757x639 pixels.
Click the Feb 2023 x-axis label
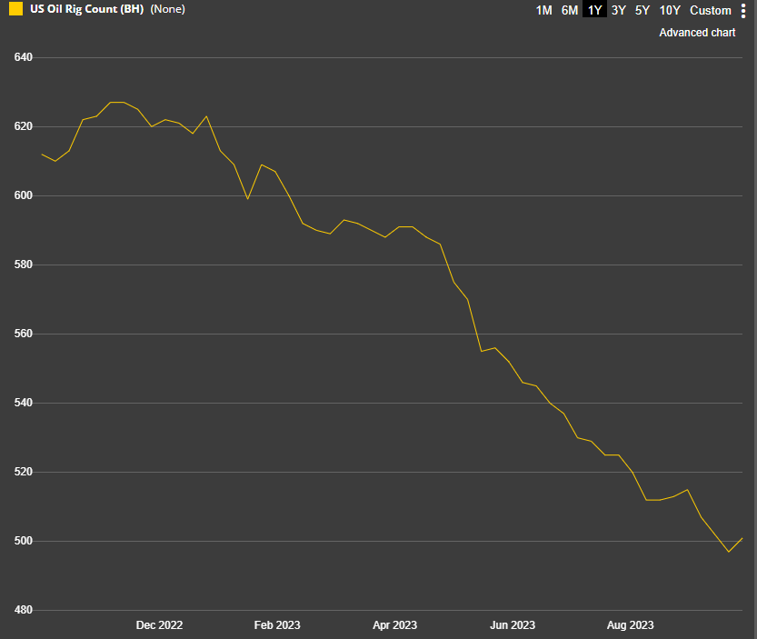(277, 625)
